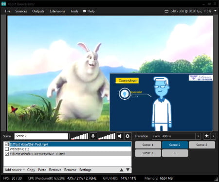The height and width of the screenshot is (182, 219).
Task: Open the Tools menu
Action: (x=74, y=11)
